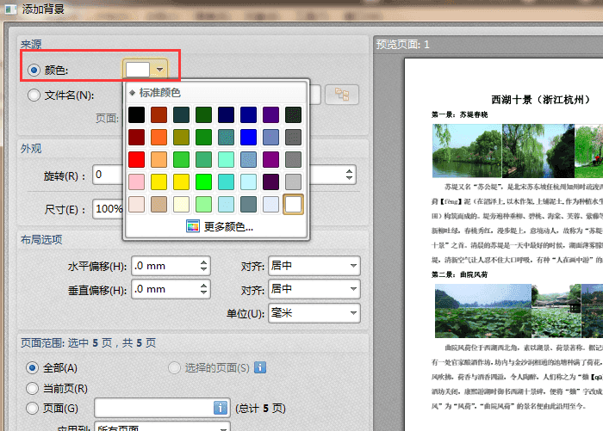Click spinner arrows right of 旋转 row
The image size is (603, 431).
click(x=349, y=175)
